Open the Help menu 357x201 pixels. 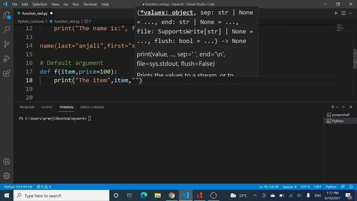coord(105,4)
